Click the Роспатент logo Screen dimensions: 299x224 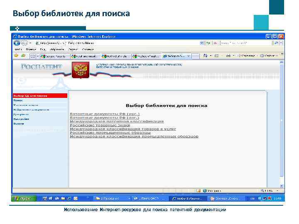(42, 66)
